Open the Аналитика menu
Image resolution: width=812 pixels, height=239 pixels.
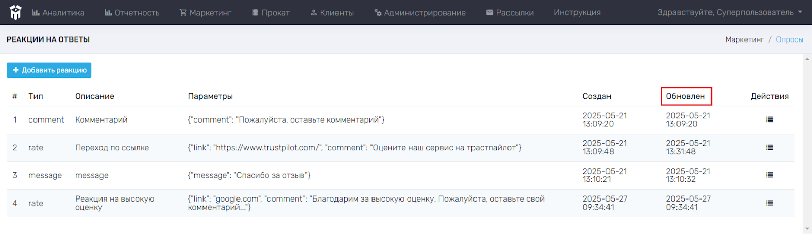point(58,12)
